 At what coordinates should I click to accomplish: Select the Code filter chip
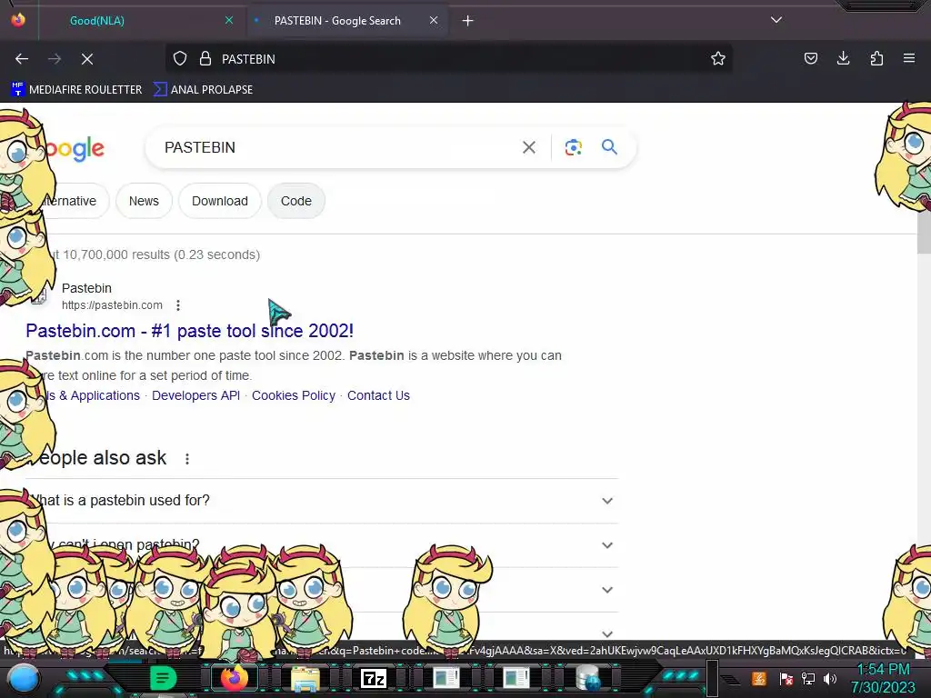tap(296, 201)
